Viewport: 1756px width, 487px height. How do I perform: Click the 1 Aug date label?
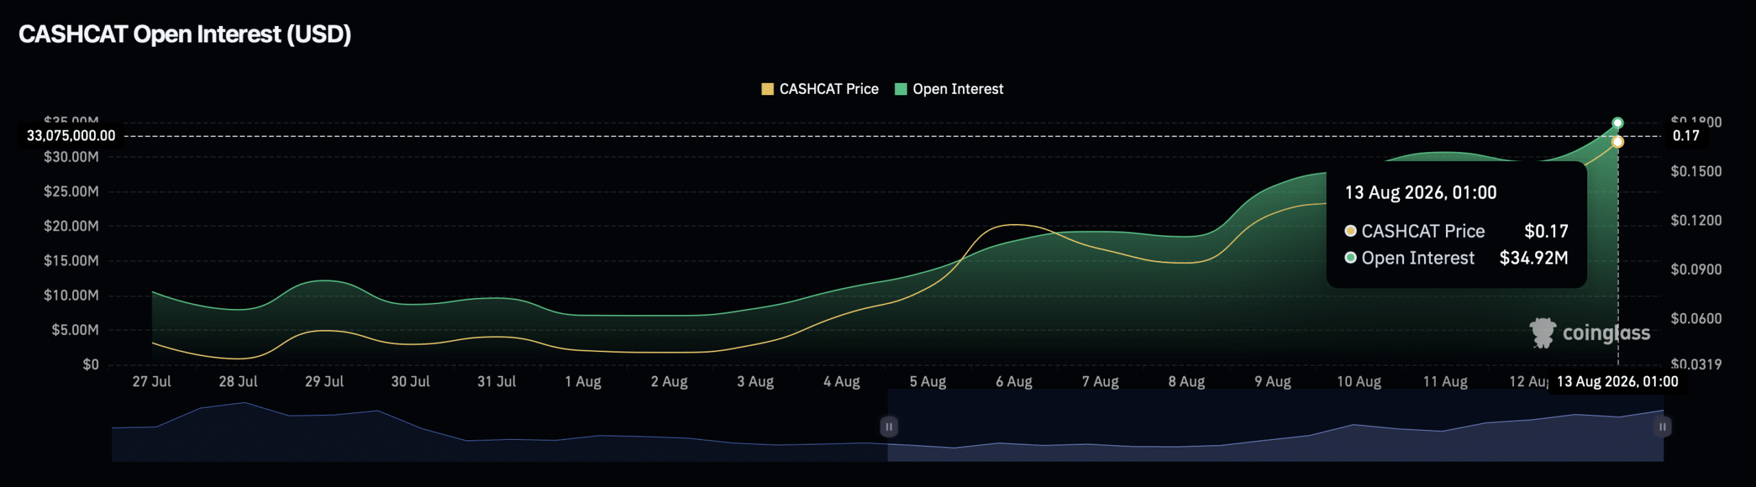click(x=583, y=382)
